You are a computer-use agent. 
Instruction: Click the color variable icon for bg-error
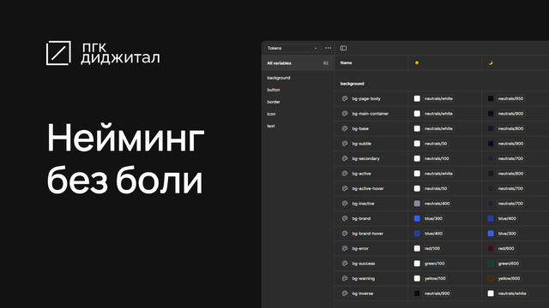point(345,249)
